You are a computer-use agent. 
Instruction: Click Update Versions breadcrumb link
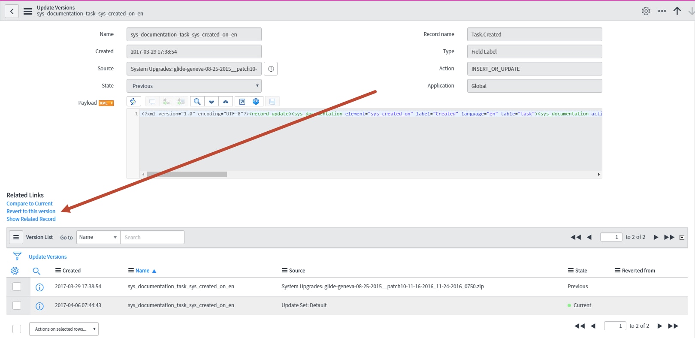[x=48, y=257]
